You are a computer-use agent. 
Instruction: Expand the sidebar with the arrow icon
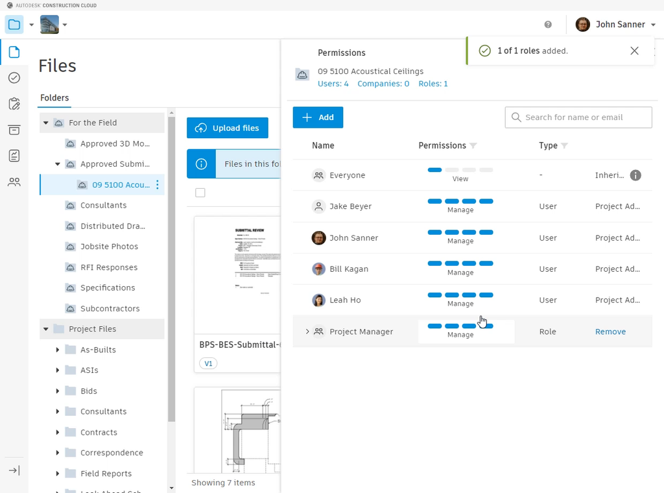pos(14,470)
